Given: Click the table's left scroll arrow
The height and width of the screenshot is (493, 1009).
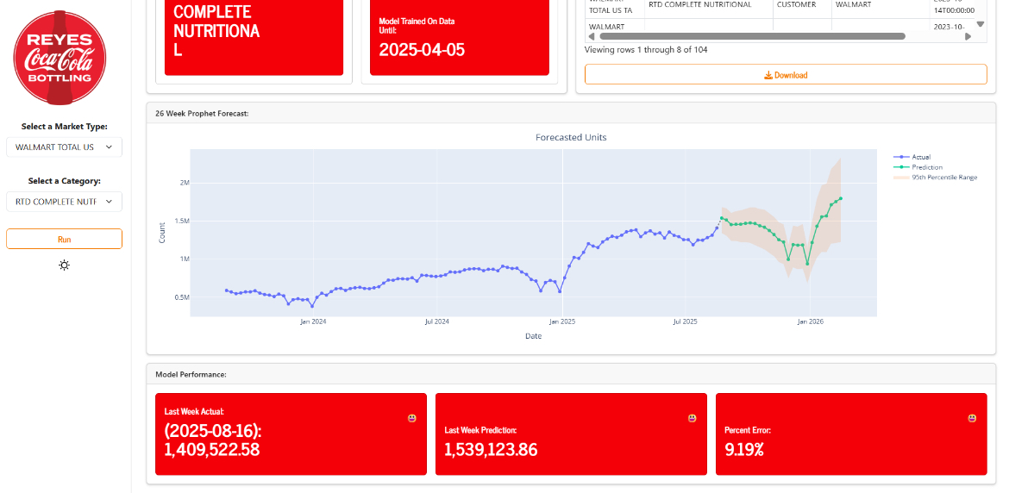Looking at the screenshot, I should [591, 37].
